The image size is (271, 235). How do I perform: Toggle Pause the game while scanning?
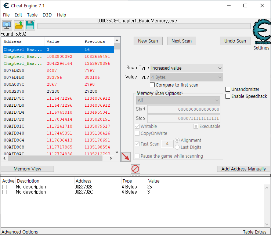pyautogui.click(x=137, y=156)
